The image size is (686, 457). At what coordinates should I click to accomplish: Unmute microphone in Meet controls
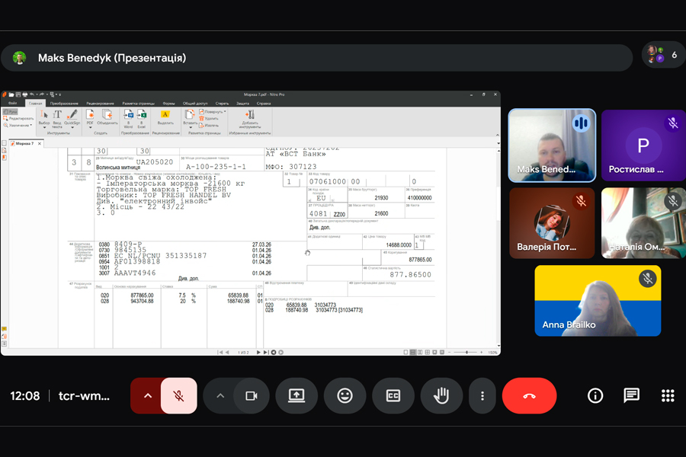point(178,396)
